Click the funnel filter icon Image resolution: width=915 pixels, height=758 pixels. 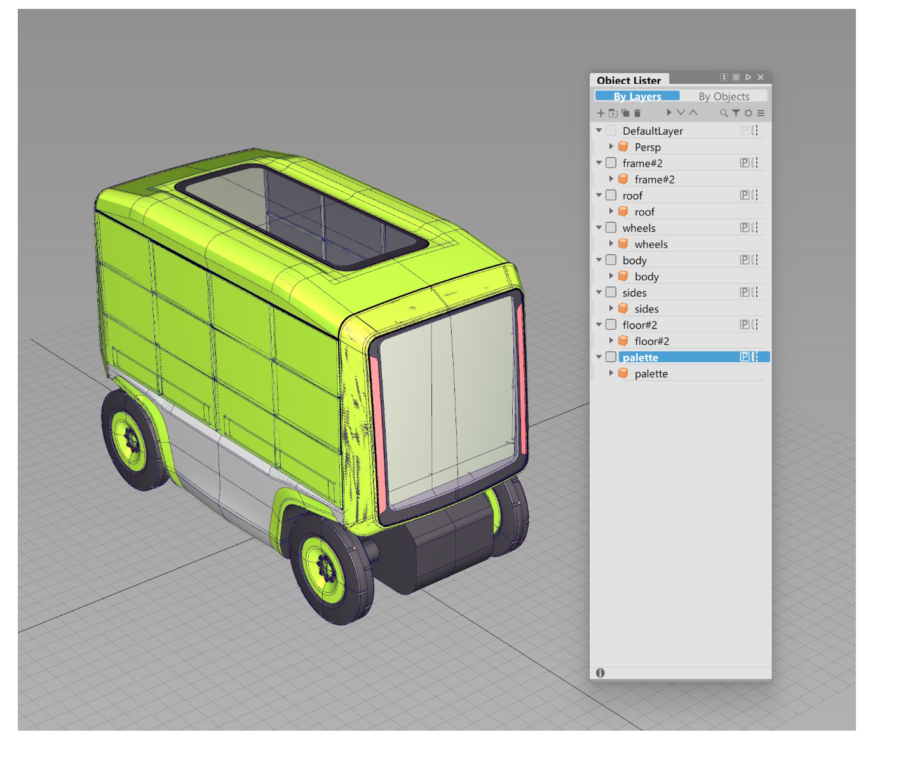coord(736,113)
